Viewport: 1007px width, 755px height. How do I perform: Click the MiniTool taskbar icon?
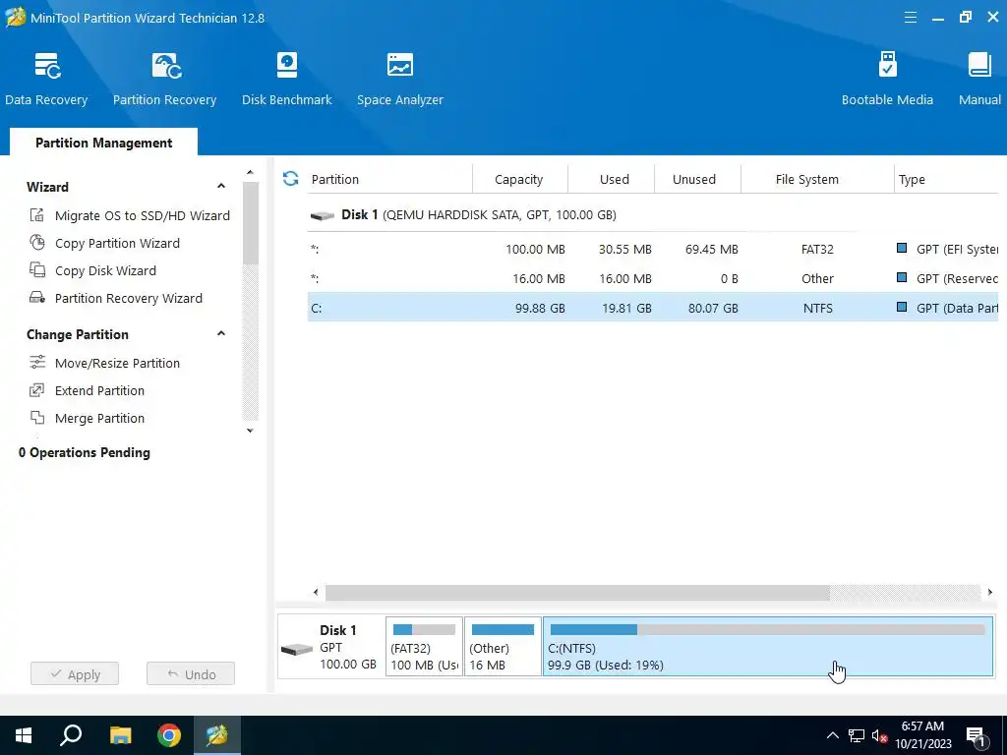click(x=217, y=735)
